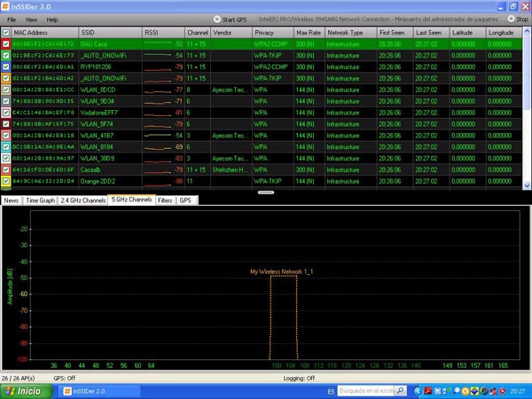This screenshot has height=399, width=532.
Task: Open the View menu
Action: click(x=31, y=20)
